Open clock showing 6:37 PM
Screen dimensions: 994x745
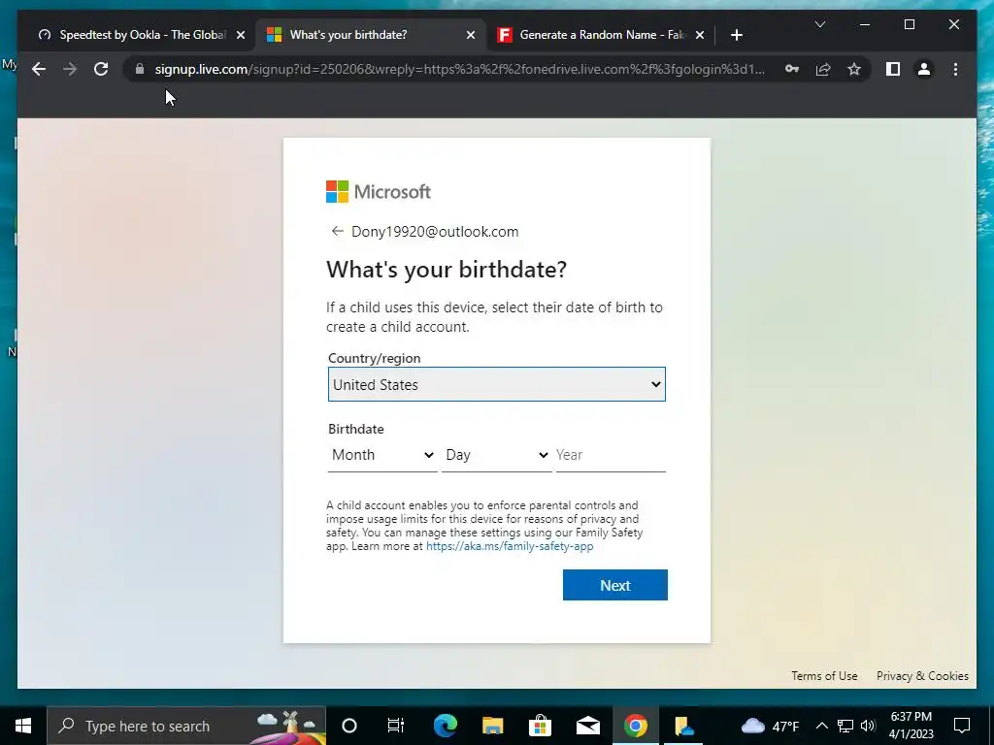[911, 726]
